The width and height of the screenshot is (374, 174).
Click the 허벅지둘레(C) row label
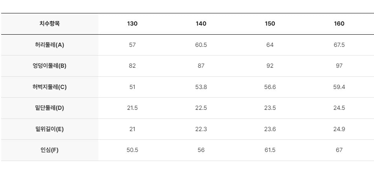pos(49,87)
